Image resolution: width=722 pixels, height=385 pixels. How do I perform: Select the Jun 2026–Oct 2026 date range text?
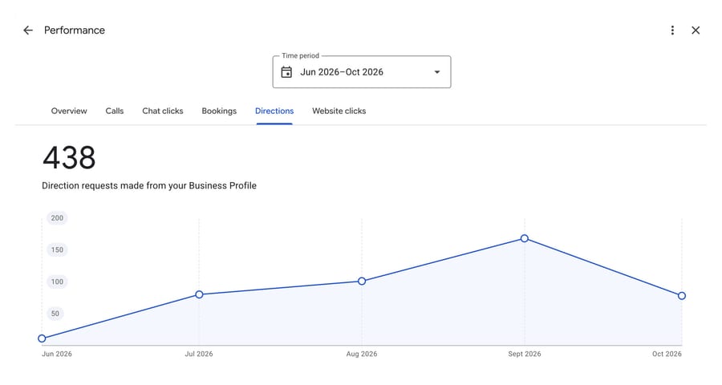coord(342,72)
